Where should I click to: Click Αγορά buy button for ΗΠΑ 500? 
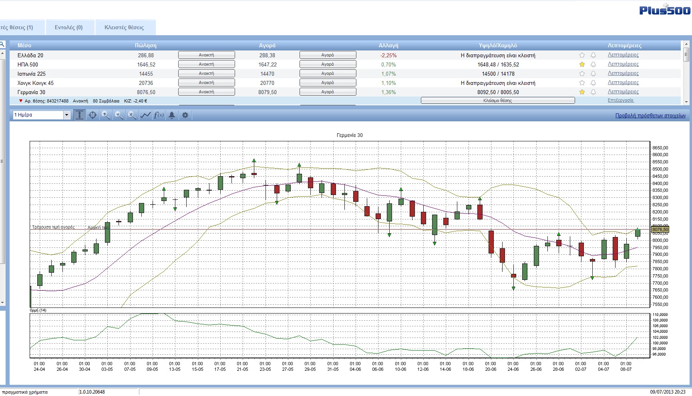(x=328, y=64)
